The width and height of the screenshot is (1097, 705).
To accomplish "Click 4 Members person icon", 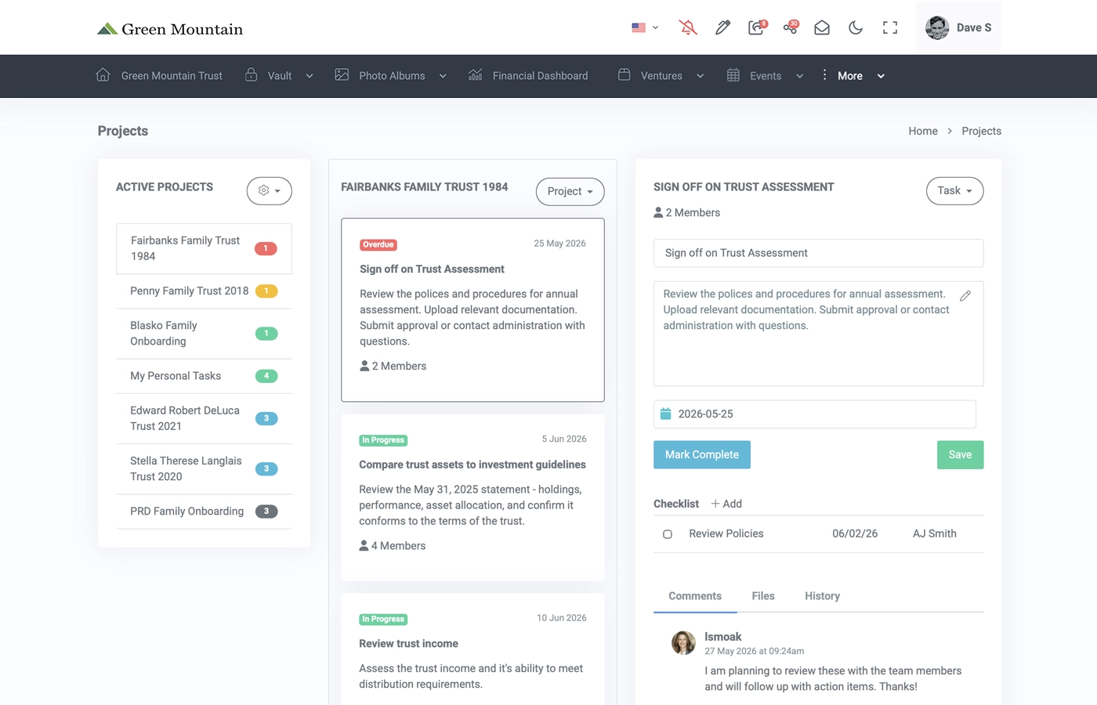I will 364,545.
